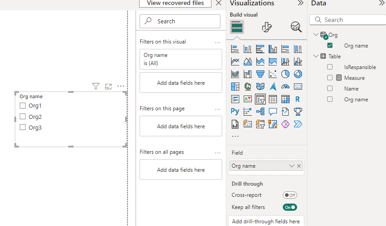Insert a Ribbon chart visual
The width and height of the screenshot is (386, 226).
[x=235, y=74]
